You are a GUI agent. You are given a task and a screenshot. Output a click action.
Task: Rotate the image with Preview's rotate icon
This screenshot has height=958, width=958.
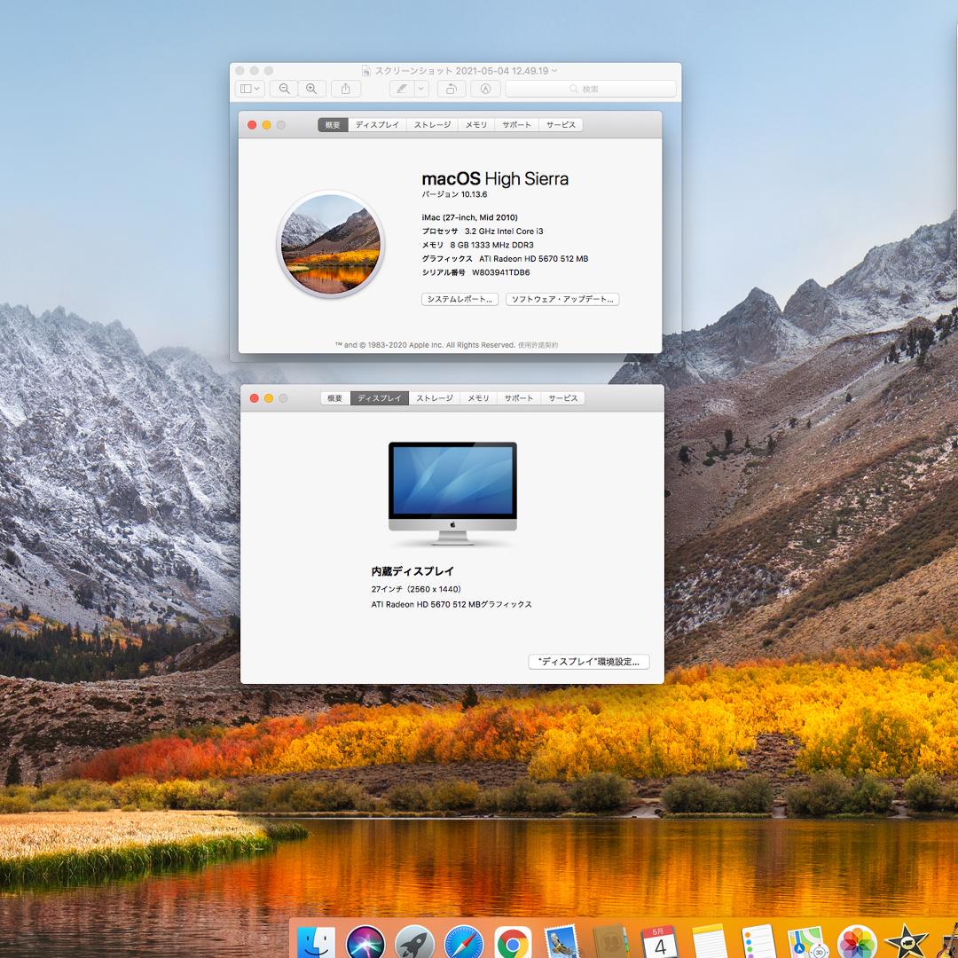[452, 89]
